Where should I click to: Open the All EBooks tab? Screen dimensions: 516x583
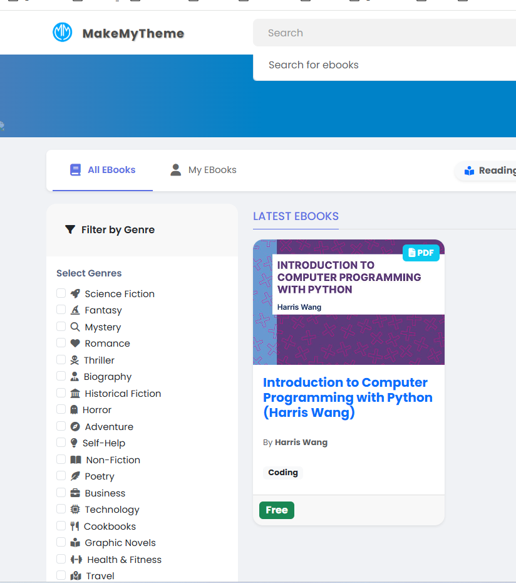tap(103, 170)
